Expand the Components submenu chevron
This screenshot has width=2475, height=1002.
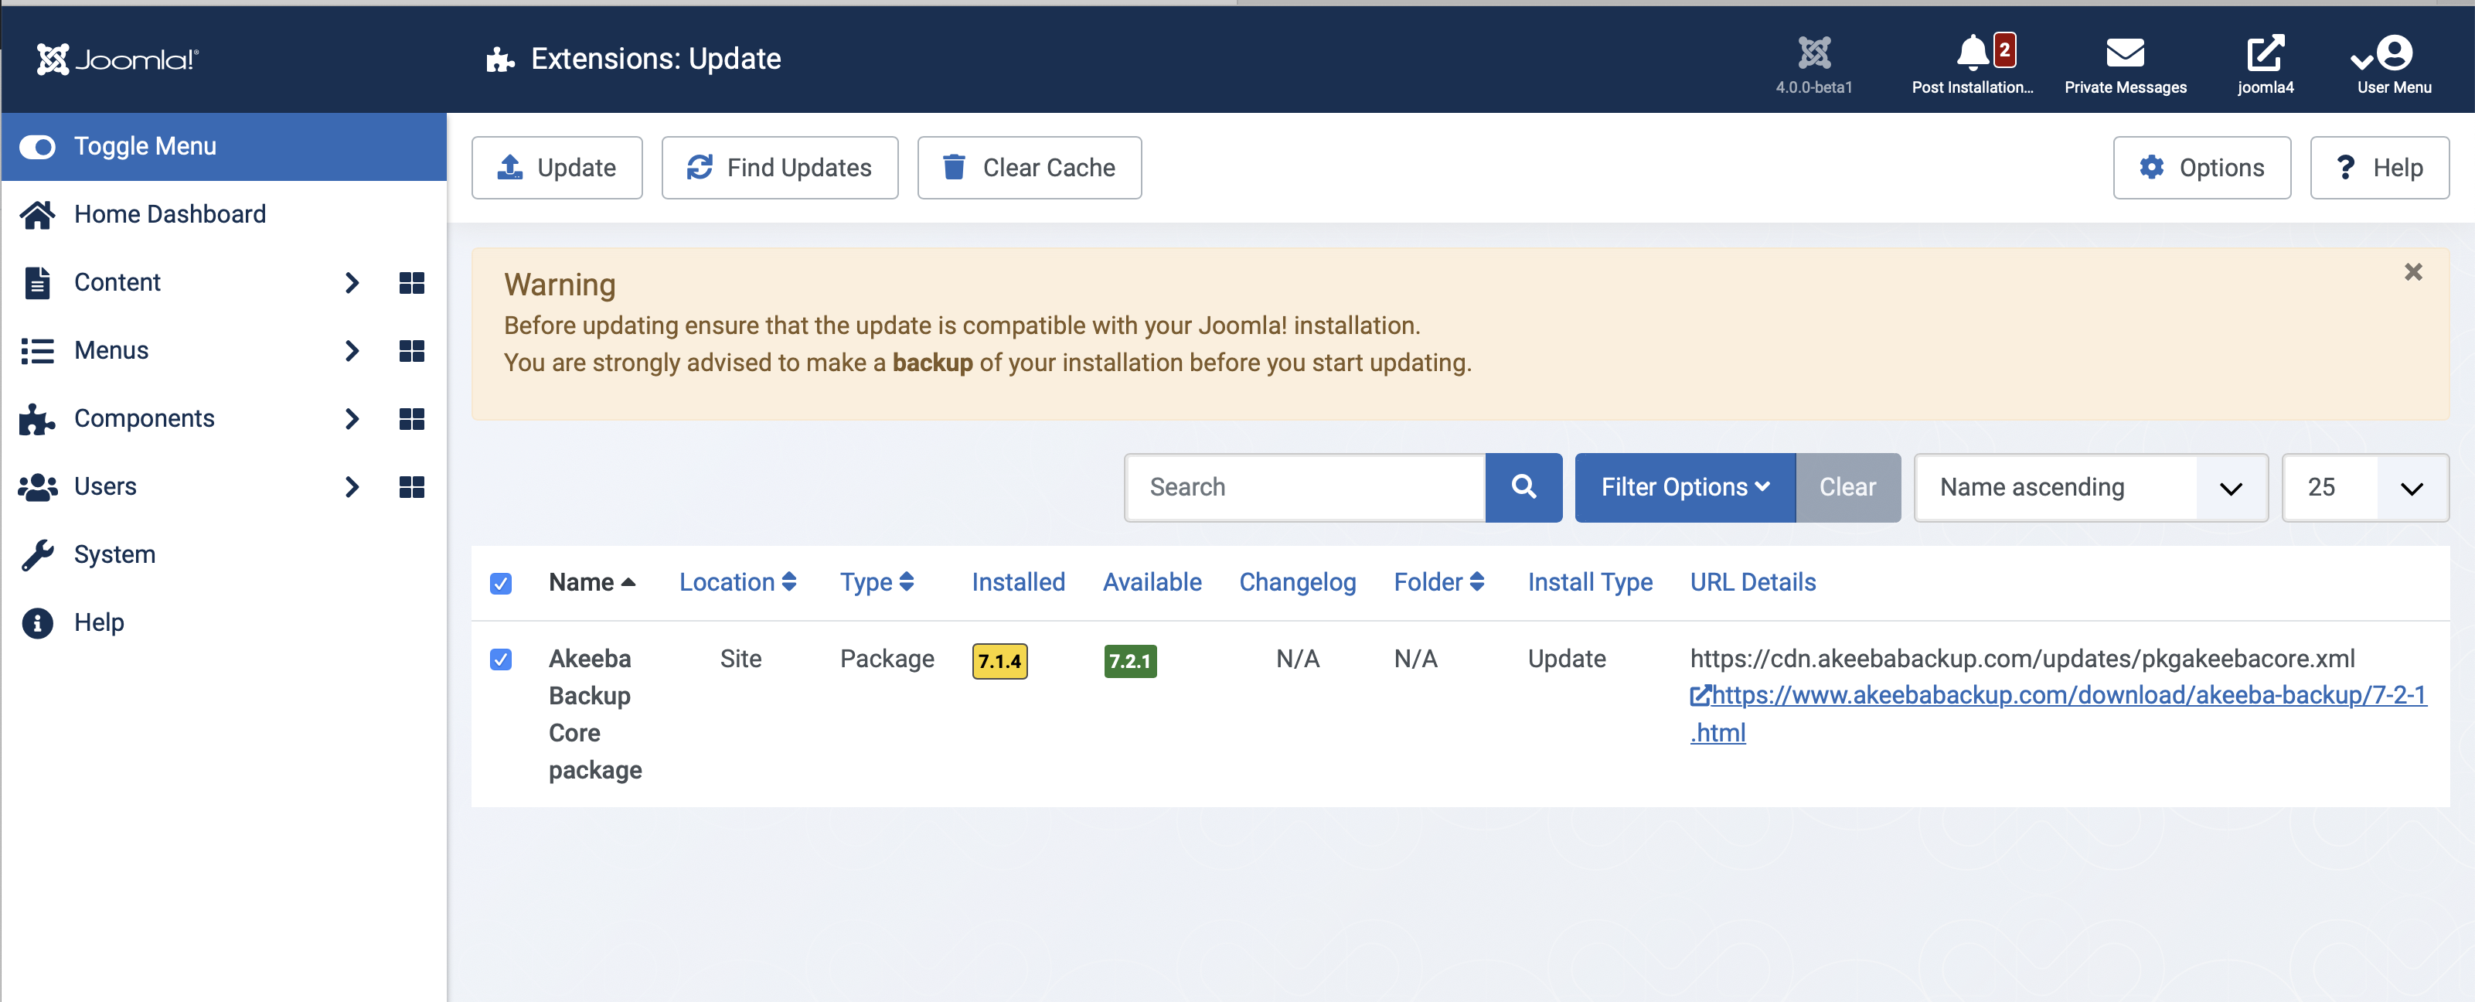tap(352, 419)
